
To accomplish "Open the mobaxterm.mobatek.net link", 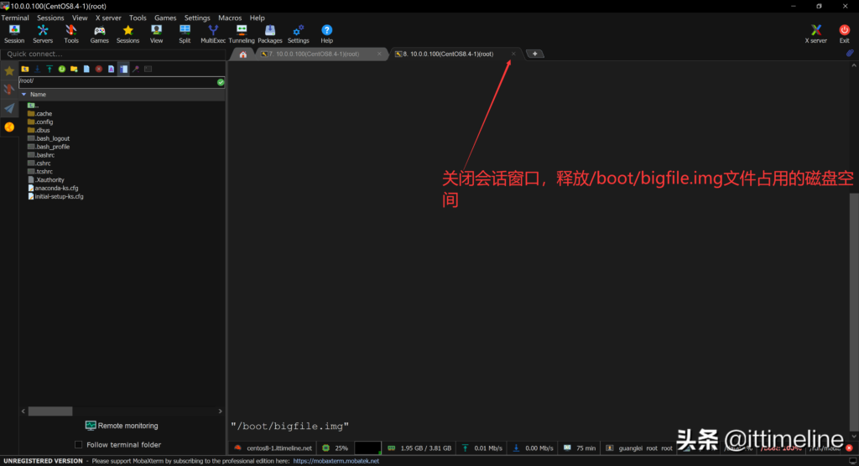I will tap(336, 461).
